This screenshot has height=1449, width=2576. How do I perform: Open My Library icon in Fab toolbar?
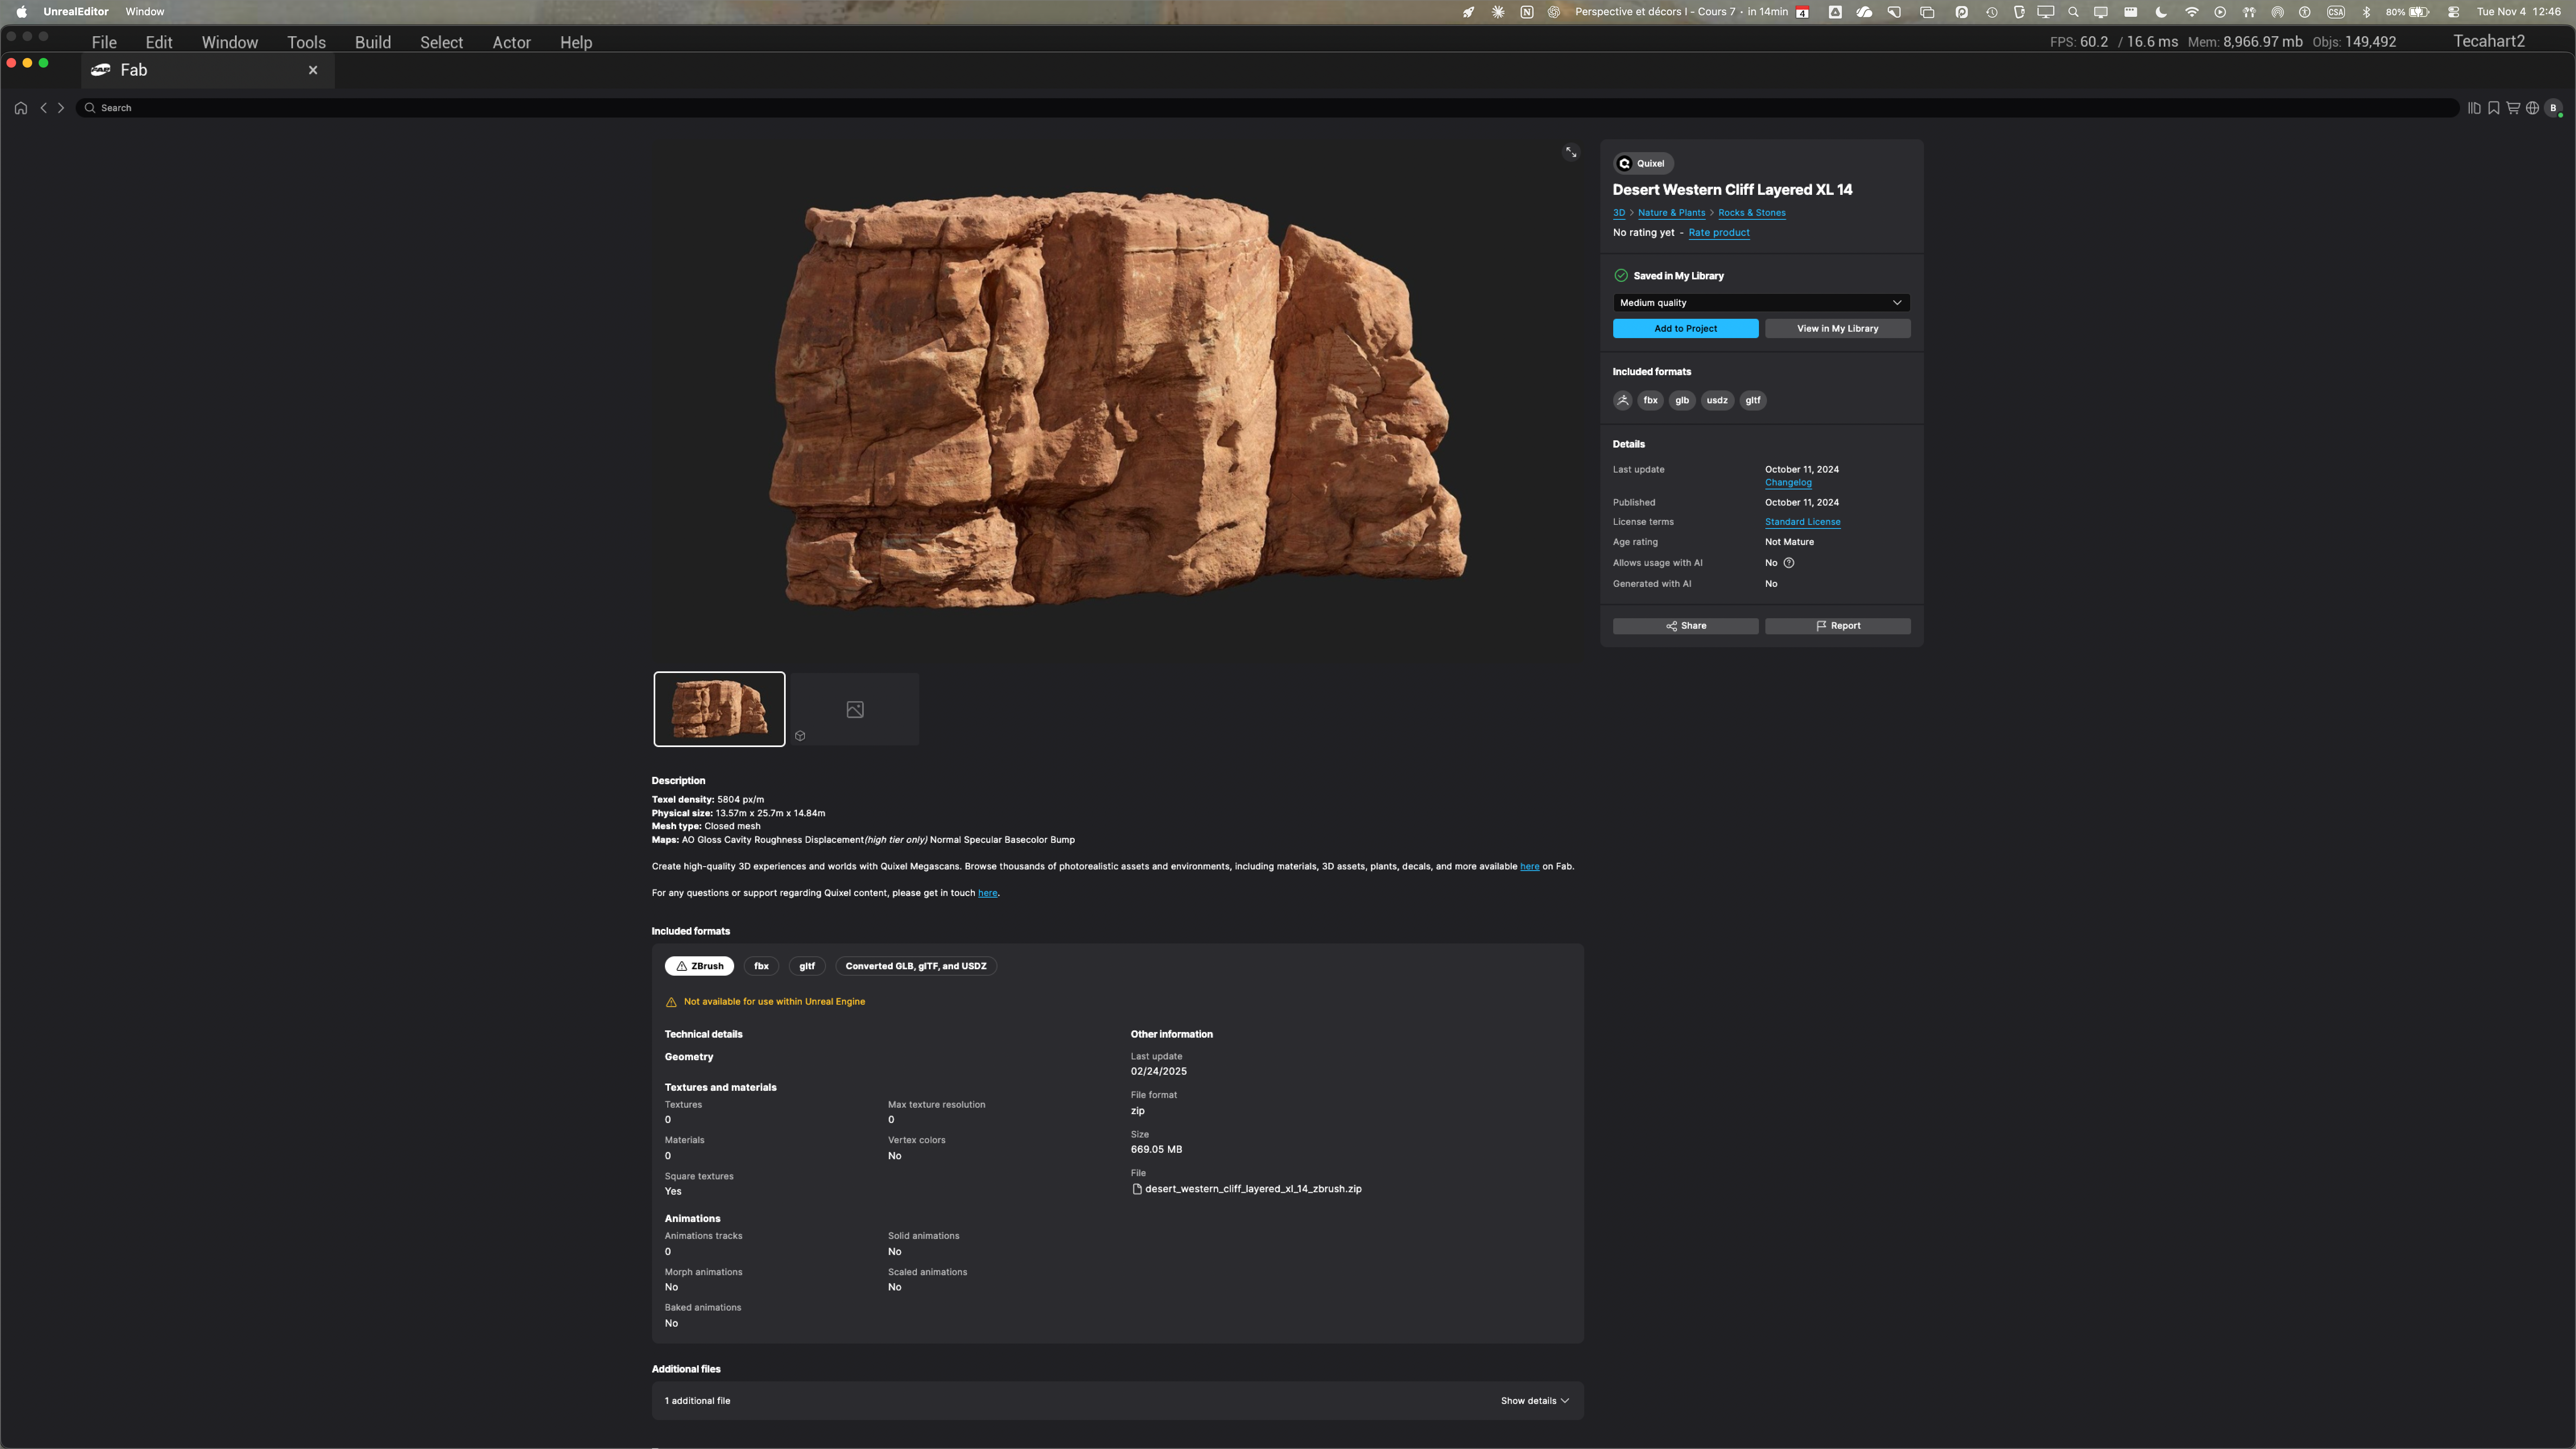[x=2474, y=108]
